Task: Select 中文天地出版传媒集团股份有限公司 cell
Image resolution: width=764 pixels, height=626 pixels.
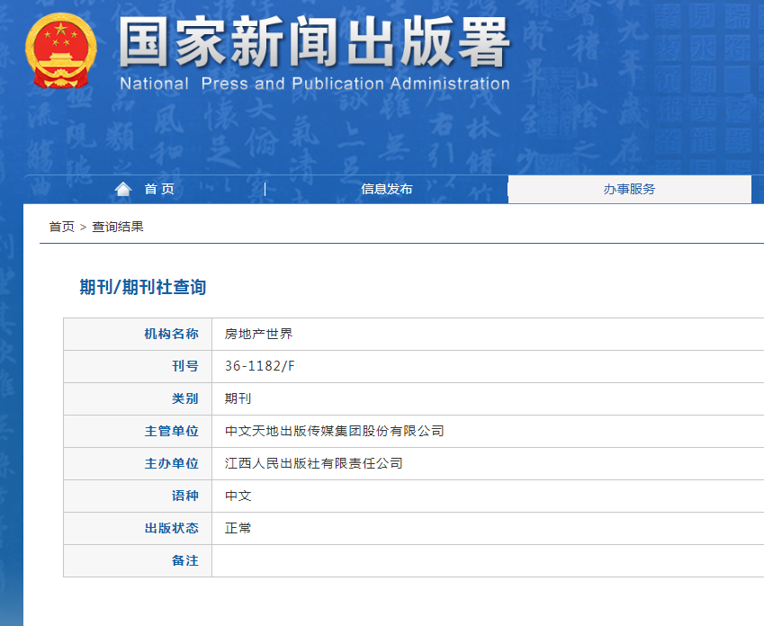Action: tap(334, 431)
